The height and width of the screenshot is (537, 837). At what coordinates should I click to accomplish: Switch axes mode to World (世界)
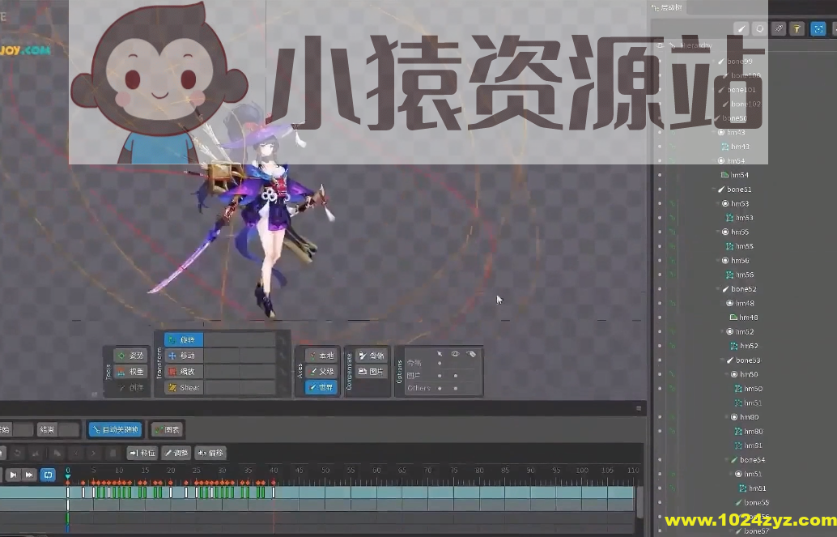[321, 387]
